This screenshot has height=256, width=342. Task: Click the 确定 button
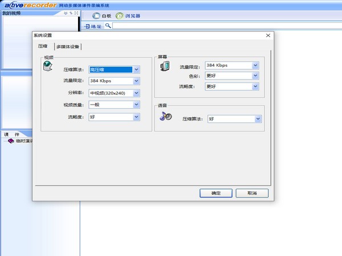pos(216,193)
